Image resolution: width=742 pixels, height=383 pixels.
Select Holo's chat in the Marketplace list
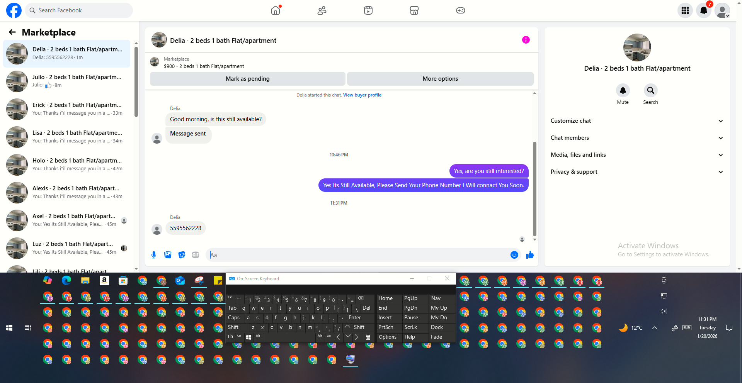click(66, 164)
